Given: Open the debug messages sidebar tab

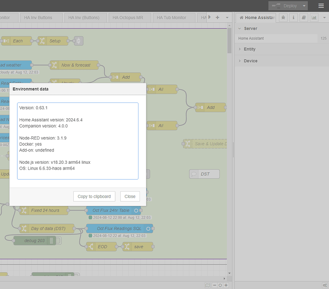Looking at the screenshot, I should (x=283, y=18).
